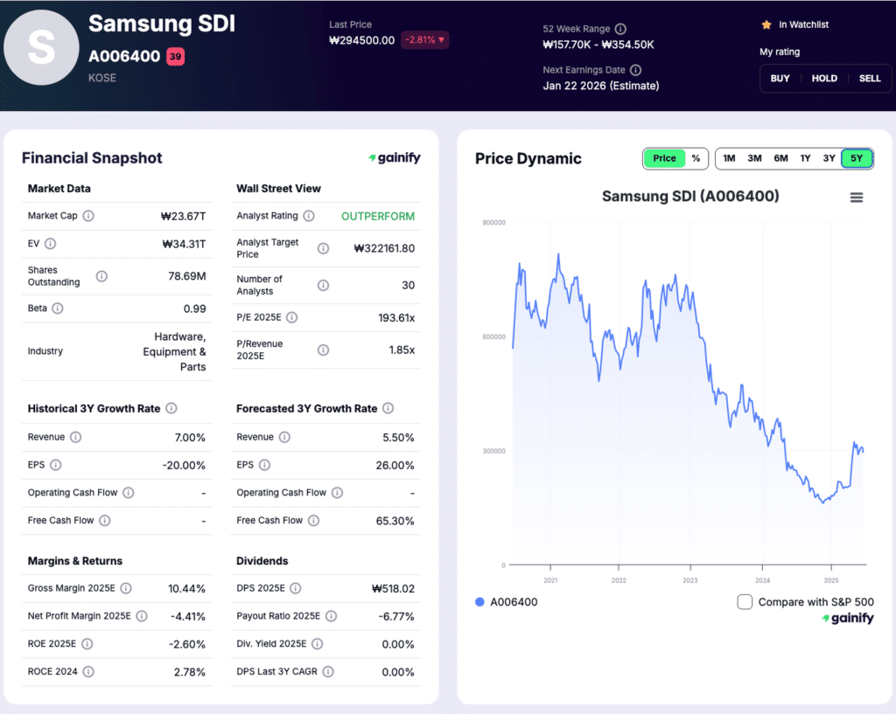896x714 pixels.
Task: Click the Shares Outstanding info icon
Action: pos(101,275)
